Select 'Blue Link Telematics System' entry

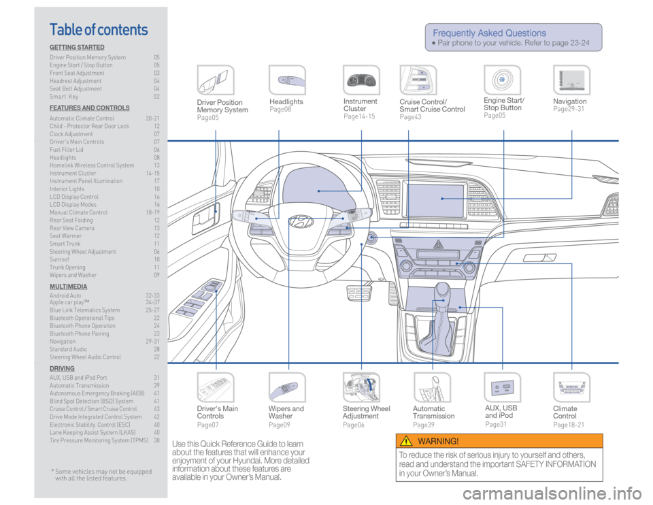click(x=105, y=310)
